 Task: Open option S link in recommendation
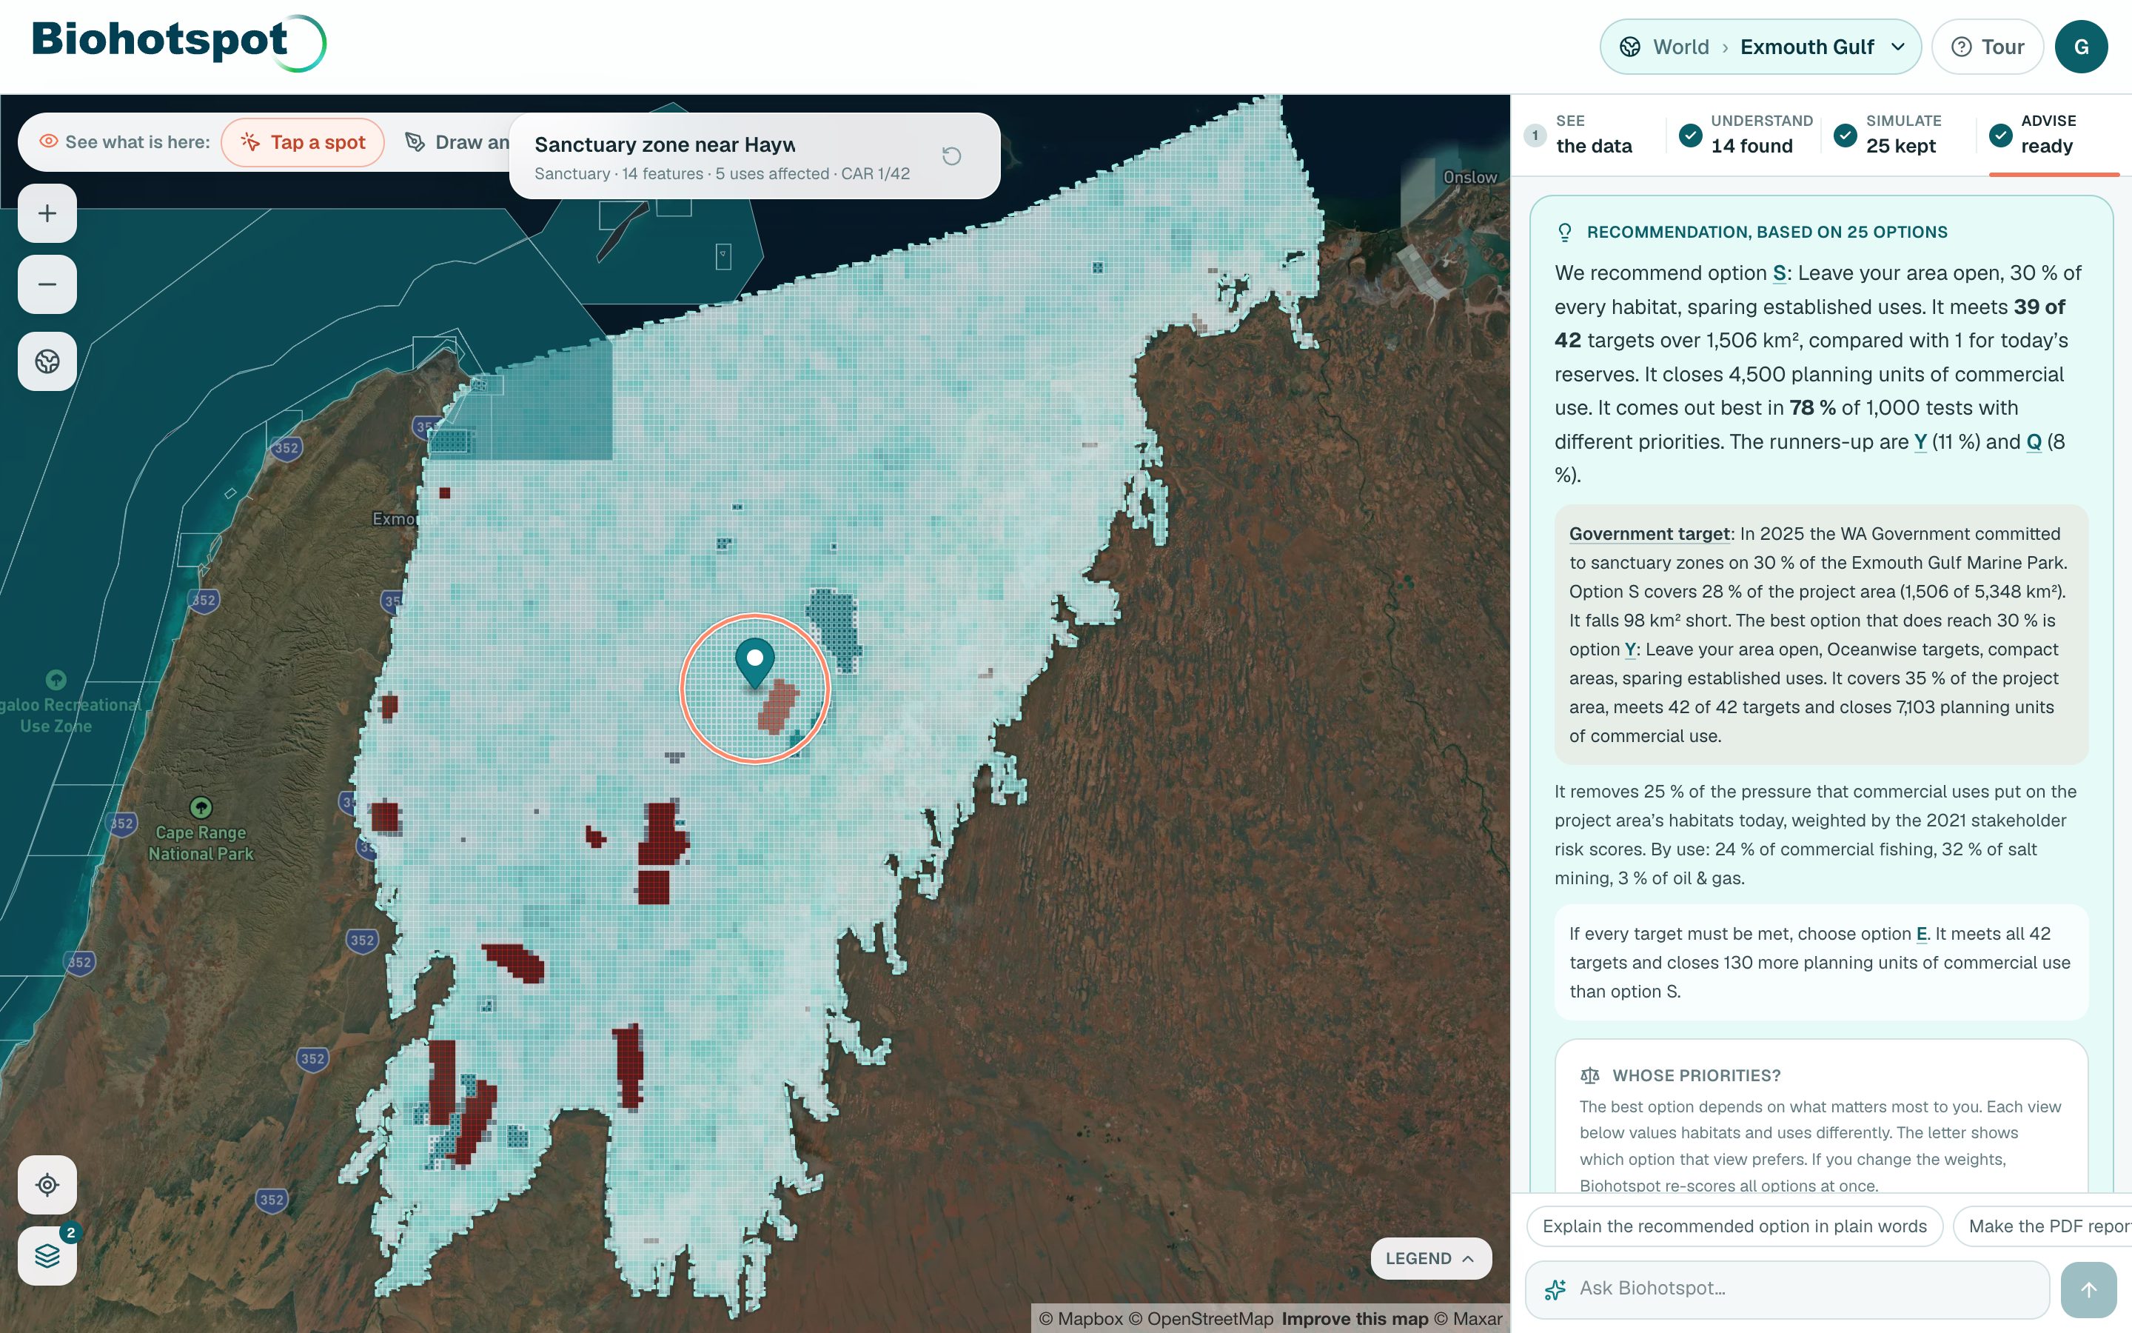tap(1780, 273)
